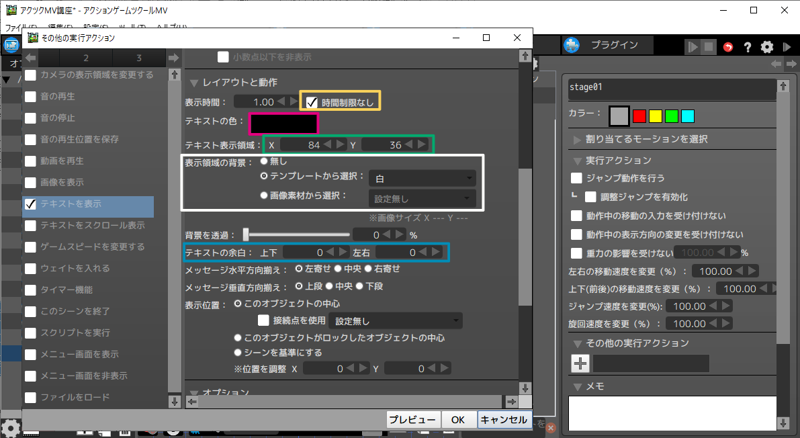Pick the red color swatch for カラー
Viewport: 800px width, 438px height.
tap(639, 116)
